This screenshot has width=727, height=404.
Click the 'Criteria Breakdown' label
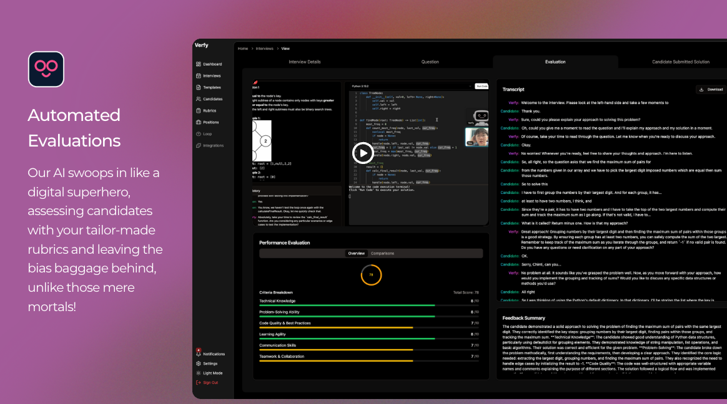[276, 292]
